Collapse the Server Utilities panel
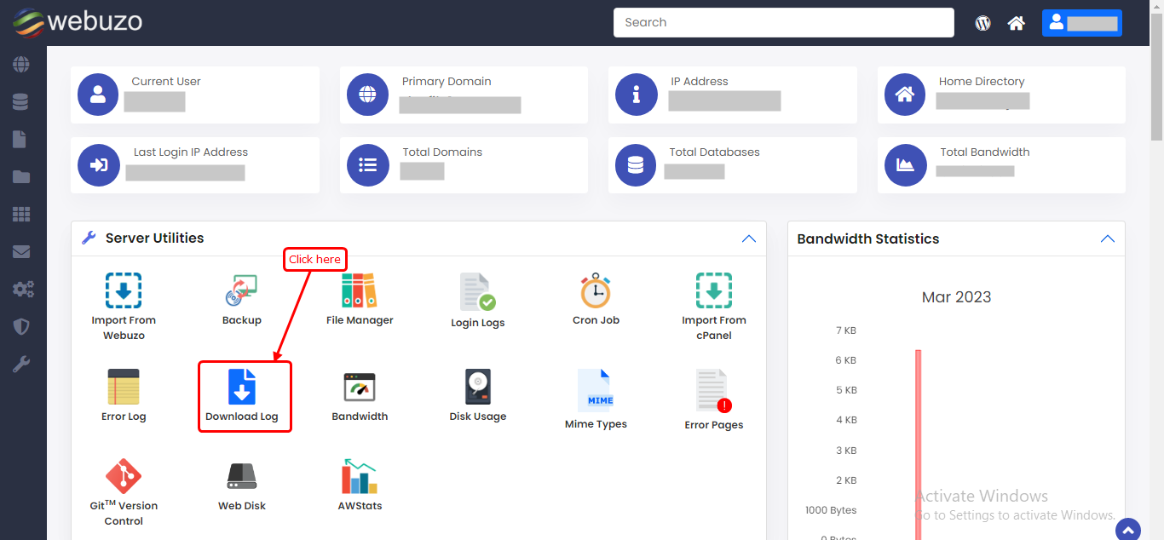Image resolution: width=1164 pixels, height=540 pixels. [x=748, y=238]
